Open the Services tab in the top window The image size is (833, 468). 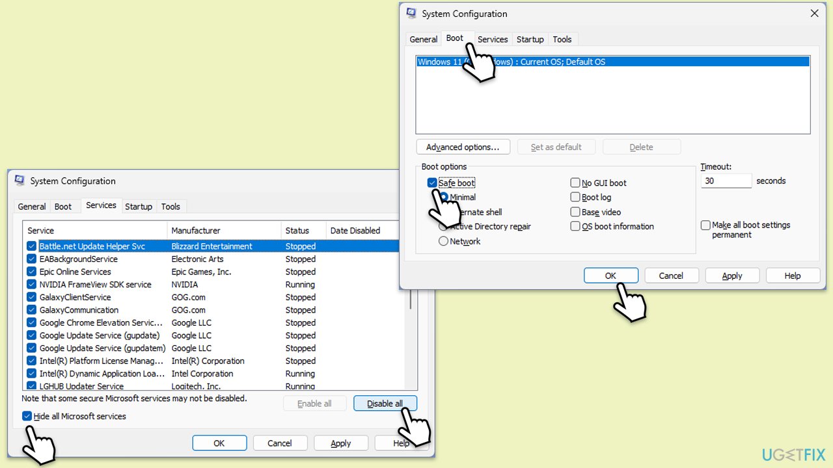point(493,39)
